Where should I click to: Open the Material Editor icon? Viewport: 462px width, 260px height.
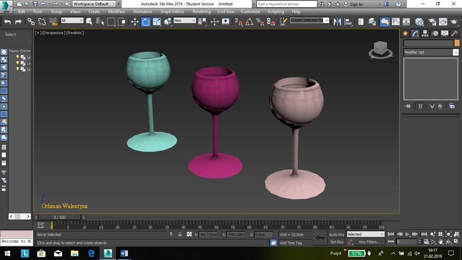tap(419, 22)
